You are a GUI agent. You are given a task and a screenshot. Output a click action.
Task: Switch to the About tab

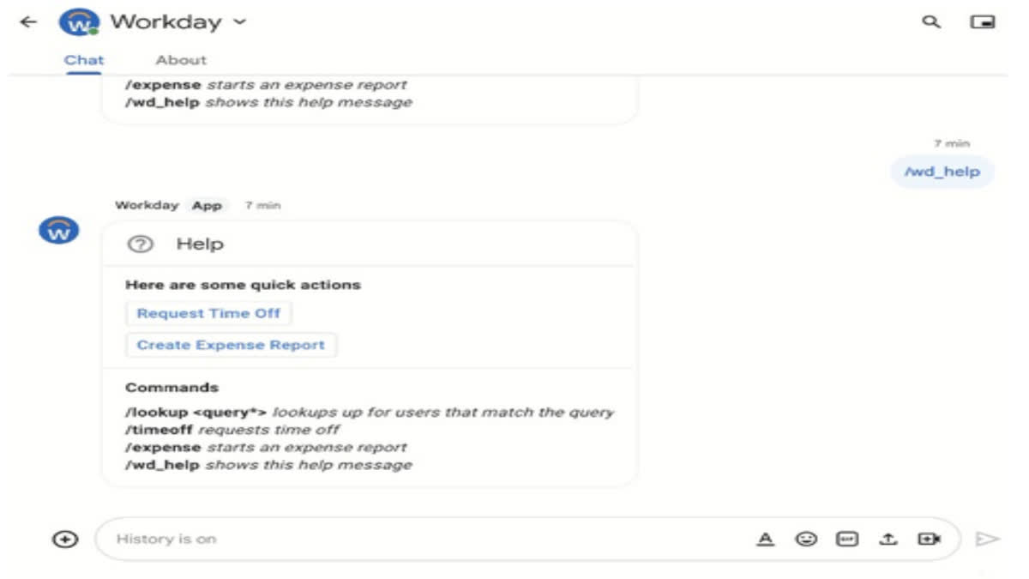[181, 59]
